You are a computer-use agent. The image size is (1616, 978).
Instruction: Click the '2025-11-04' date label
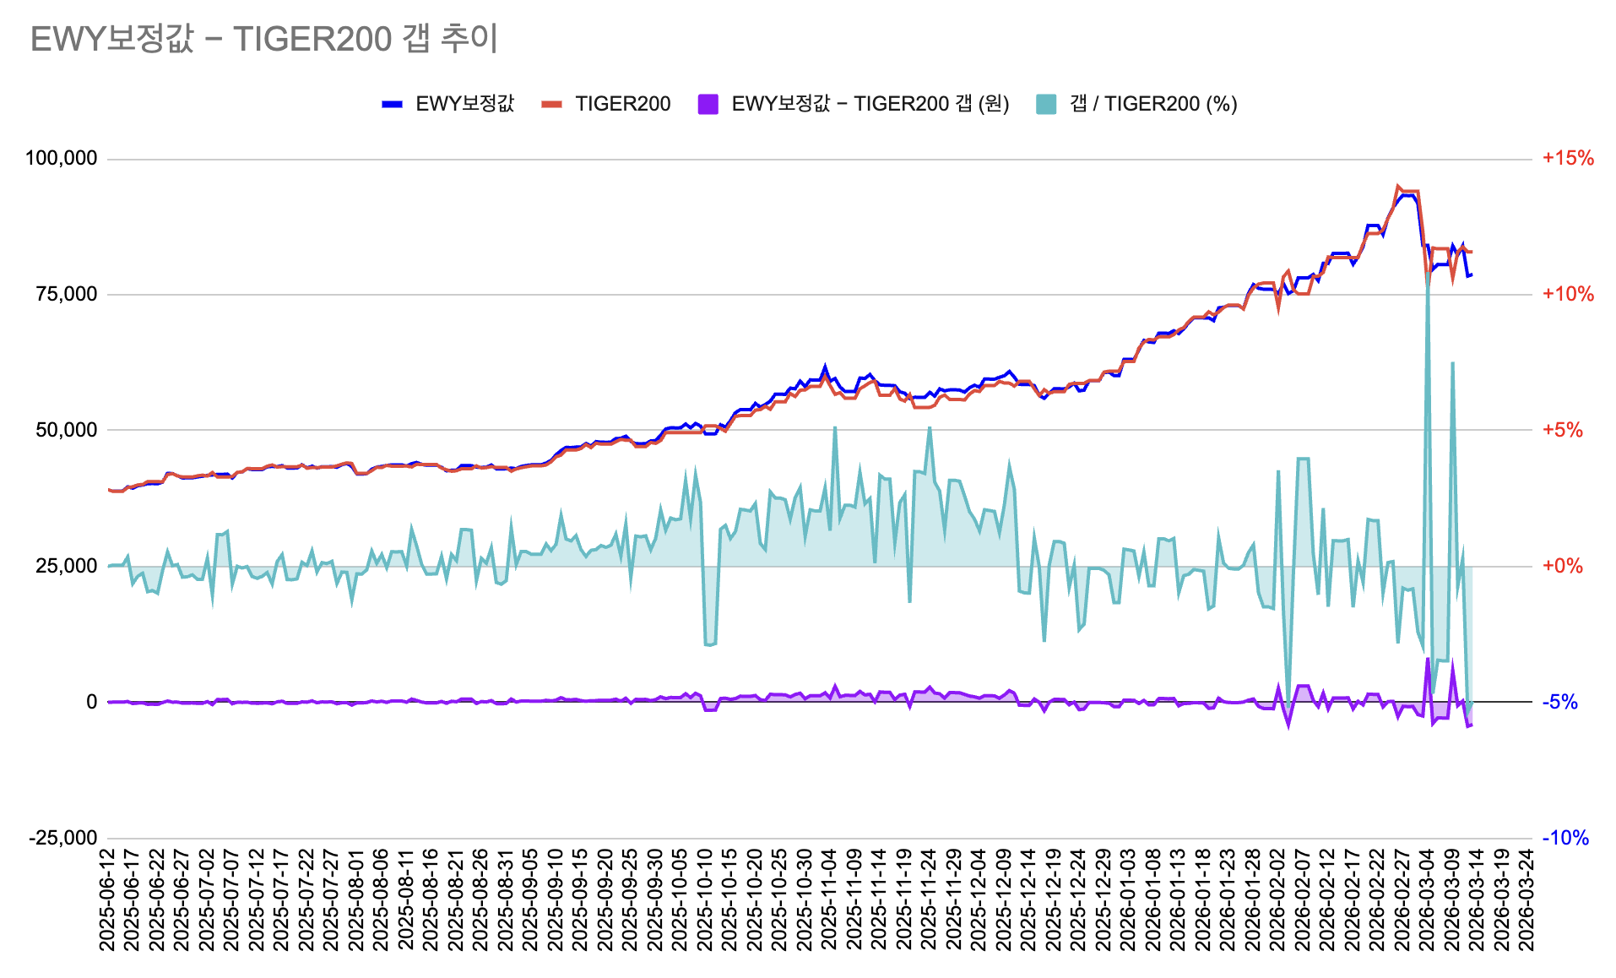coord(829,900)
